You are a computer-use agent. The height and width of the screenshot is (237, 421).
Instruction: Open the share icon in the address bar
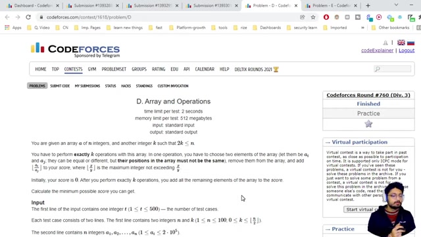[303, 17]
